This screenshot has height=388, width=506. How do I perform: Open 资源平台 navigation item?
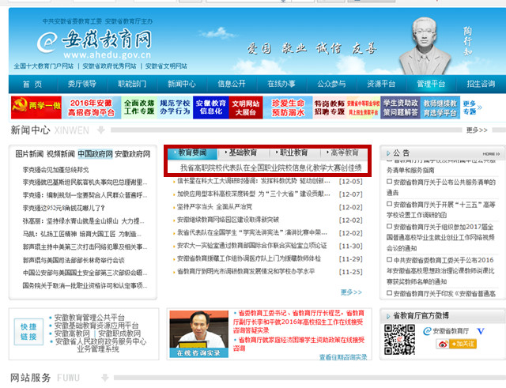(x=381, y=84)
